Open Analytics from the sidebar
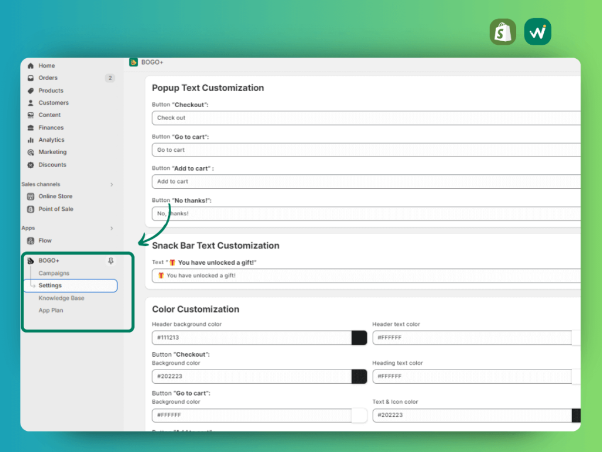Viewport: 602px width, 452px height. pos(52,140)
